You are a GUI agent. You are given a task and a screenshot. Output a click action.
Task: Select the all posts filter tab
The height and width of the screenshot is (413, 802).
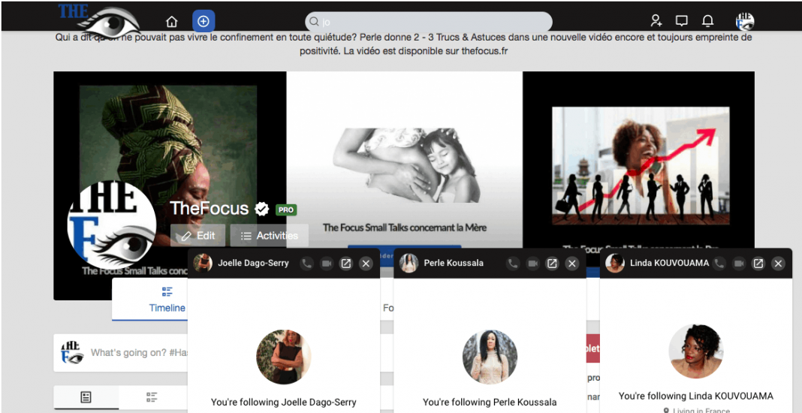click(86, 397)
